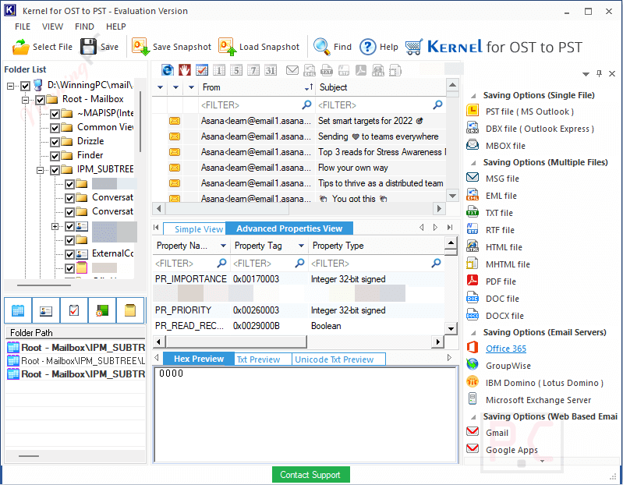Switch to the Txt Preview tab
The width and height of the screenshot is (623, 485).
(263, 359)
